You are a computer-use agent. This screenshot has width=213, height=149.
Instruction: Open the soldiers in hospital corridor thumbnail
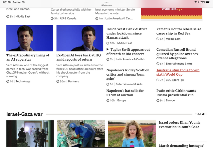[30, 134]
